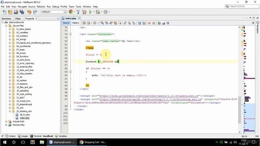Click the Find Next Occurrence editor icon

coord(111,23)
